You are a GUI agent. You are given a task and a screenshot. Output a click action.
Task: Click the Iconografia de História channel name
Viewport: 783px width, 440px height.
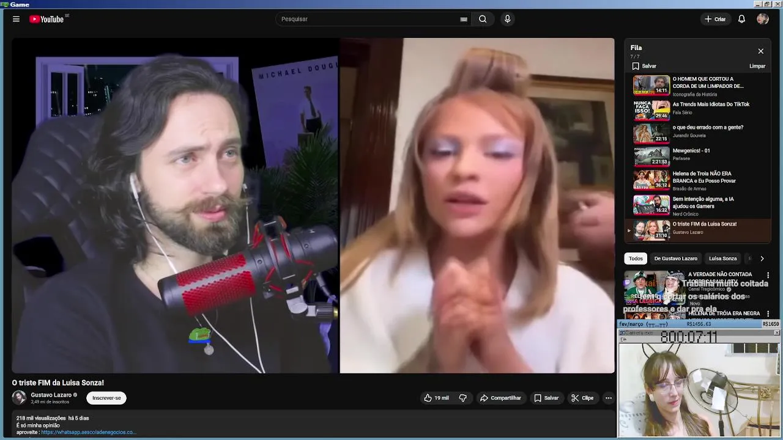click(694, 94)
